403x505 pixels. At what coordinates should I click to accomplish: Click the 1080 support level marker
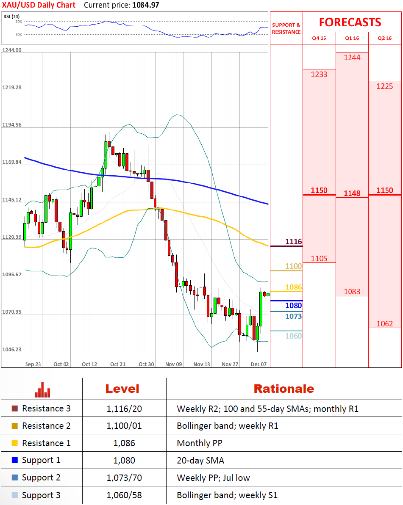click(x=293, y=305)
